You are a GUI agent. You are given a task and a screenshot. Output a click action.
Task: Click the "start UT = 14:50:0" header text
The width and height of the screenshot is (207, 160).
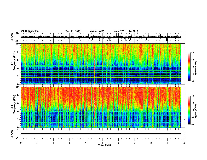pos(126,31)
